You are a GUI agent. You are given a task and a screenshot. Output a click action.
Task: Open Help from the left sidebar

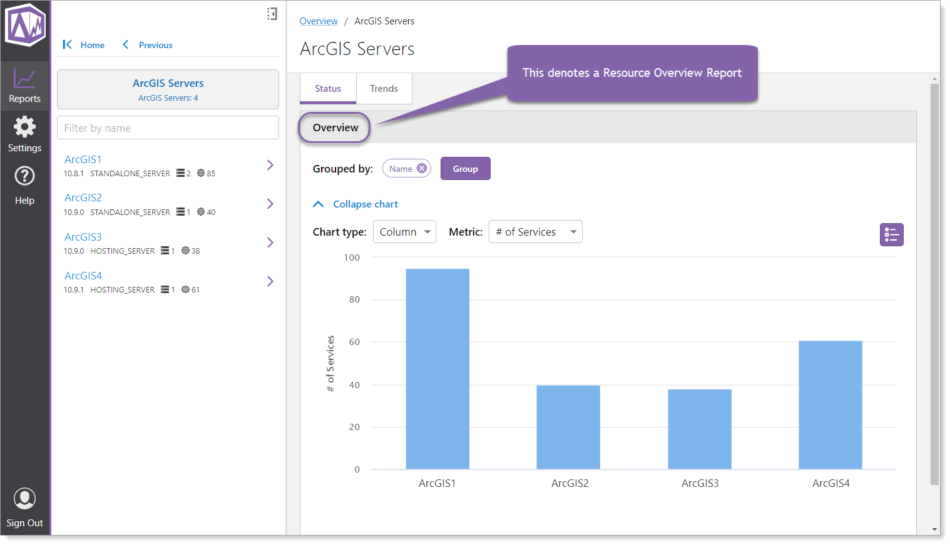click(24, 184)
